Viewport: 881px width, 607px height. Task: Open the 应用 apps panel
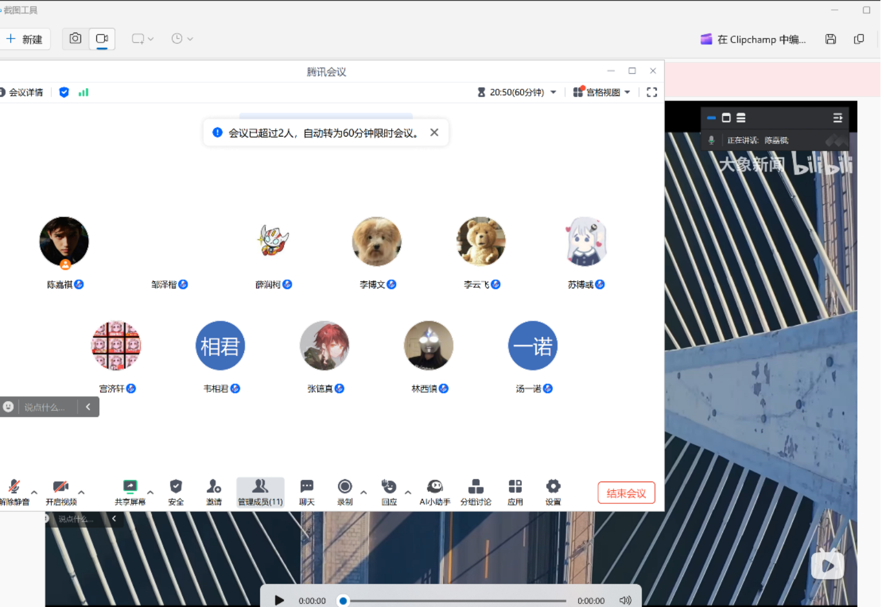click(514, 492)
